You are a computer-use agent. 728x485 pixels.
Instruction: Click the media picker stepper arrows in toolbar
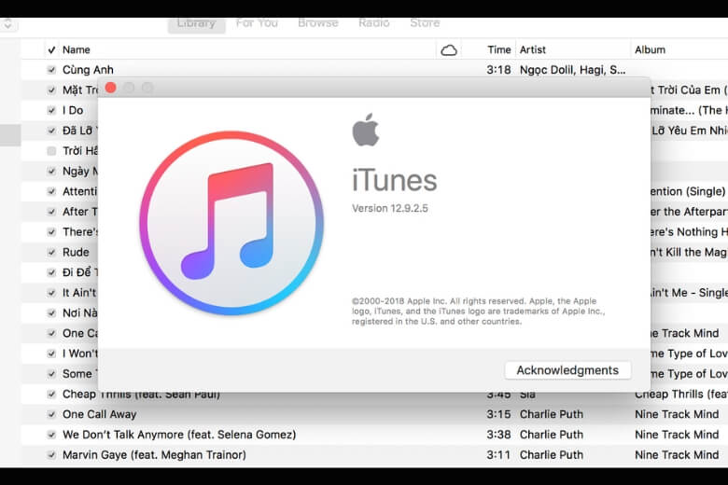pyautogui.click(x=7, y=24)
